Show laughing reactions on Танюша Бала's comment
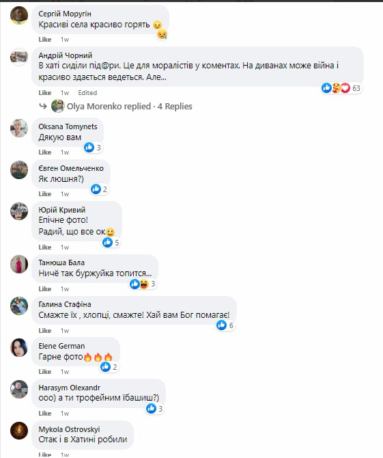This screenshot has height=458, width=383. tap(144, 284)
